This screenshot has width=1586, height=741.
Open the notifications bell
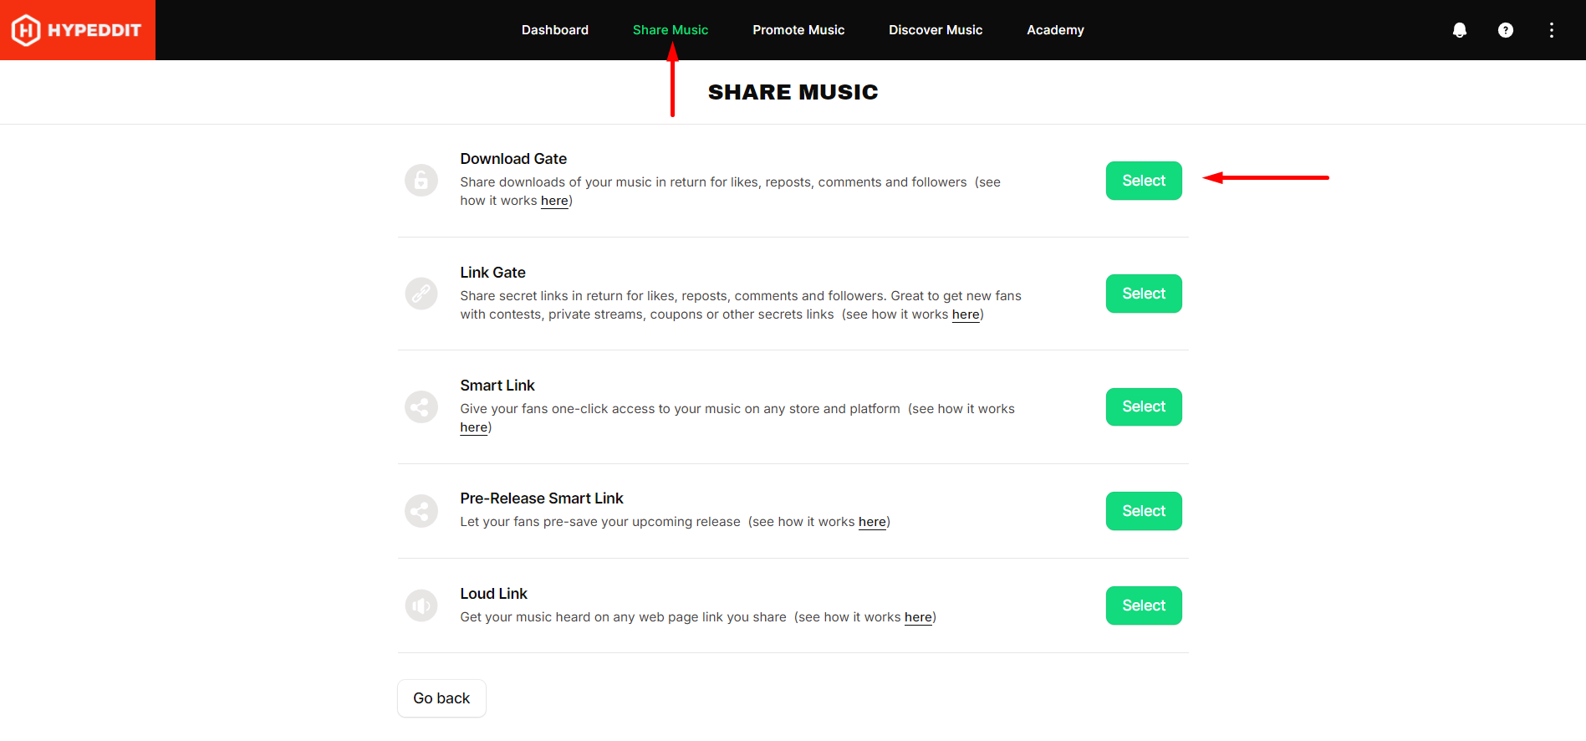1460,30
